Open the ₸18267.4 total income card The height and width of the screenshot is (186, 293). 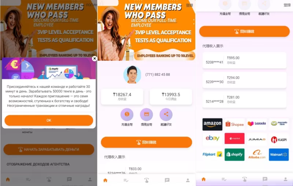tap(122, 97)
